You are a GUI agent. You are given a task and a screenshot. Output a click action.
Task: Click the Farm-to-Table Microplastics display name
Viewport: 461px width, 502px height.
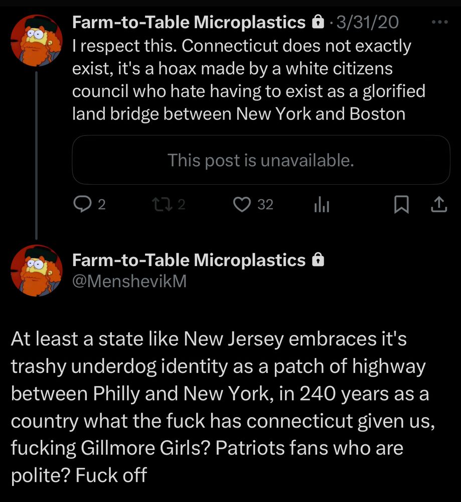click(187, 22)
